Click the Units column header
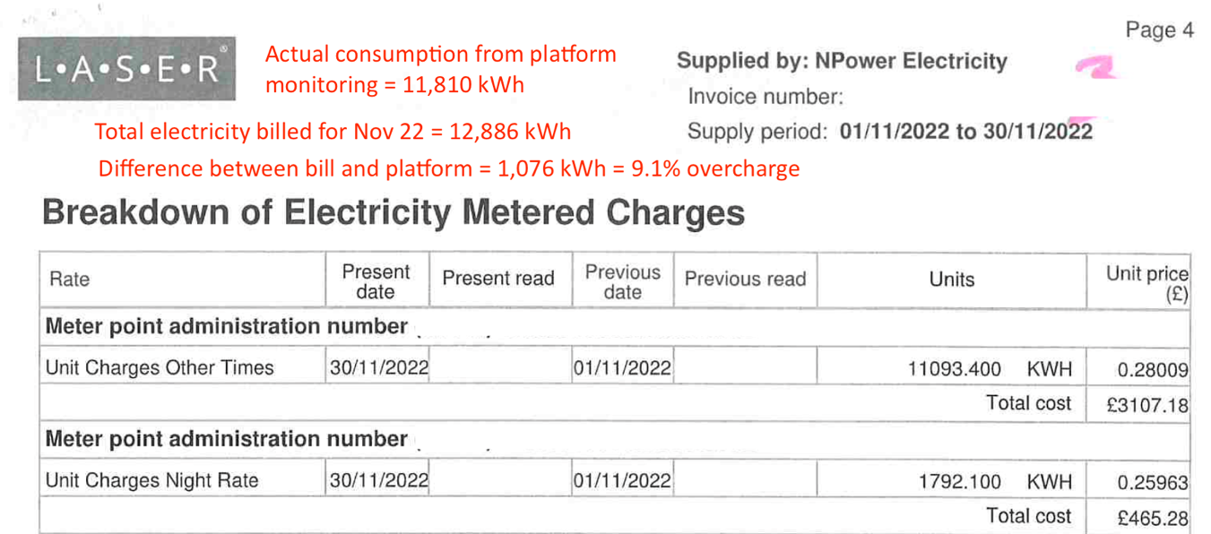The image size is (1211, 534). pyautogui.click(x=951, y=280)
